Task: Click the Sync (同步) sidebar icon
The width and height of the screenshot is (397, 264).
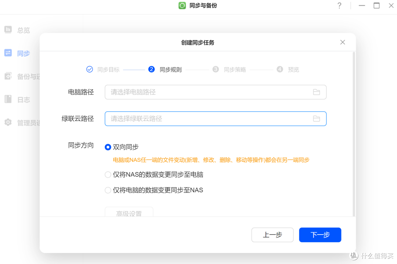Action: (x=8, y=53)
